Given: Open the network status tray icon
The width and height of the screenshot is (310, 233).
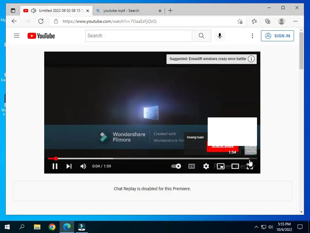Looking at the screenshot, I should point(264,227).
